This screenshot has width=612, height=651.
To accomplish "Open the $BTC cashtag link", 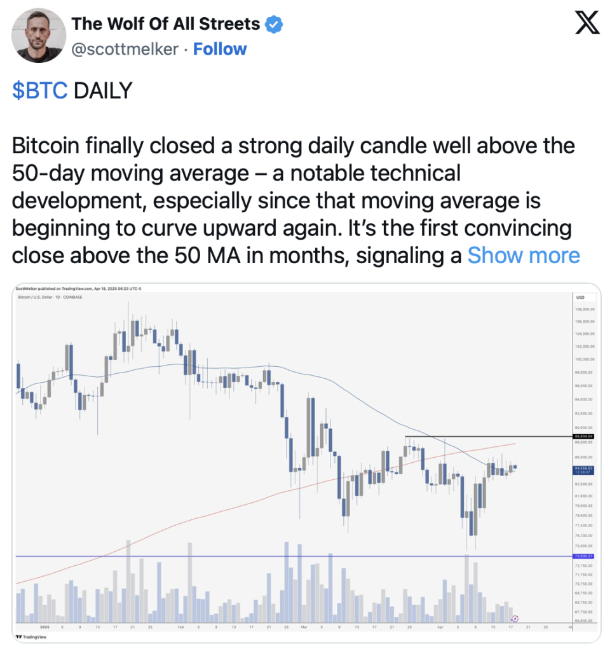I will click(x=40, y=90).
